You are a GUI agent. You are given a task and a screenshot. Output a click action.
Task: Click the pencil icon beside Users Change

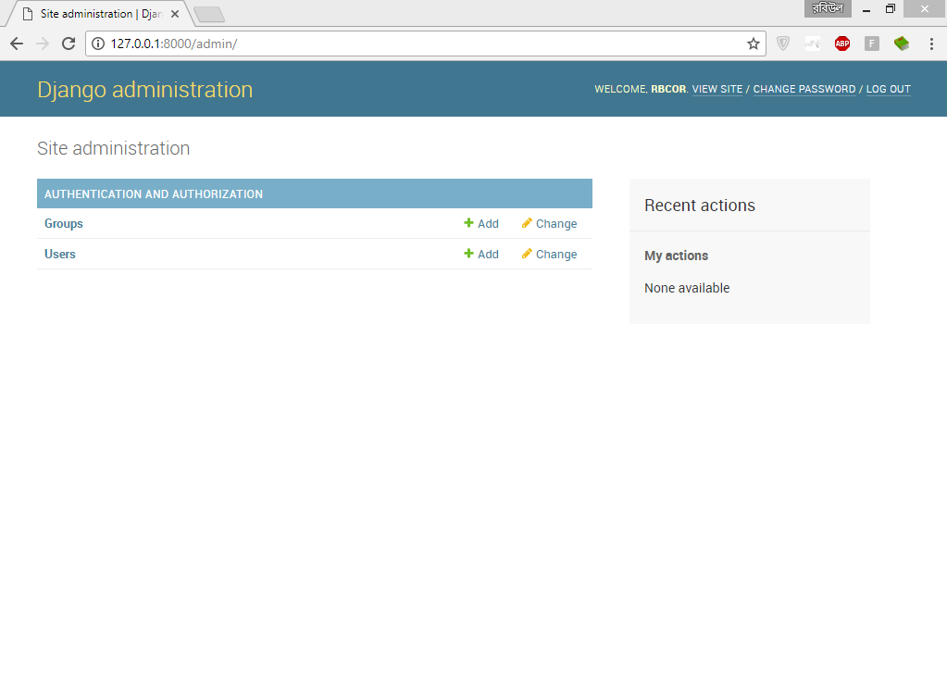click(x=527, y=254)
